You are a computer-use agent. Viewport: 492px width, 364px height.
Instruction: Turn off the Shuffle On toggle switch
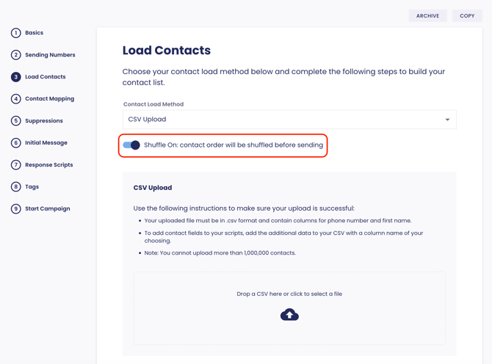(x=131, y=145)
